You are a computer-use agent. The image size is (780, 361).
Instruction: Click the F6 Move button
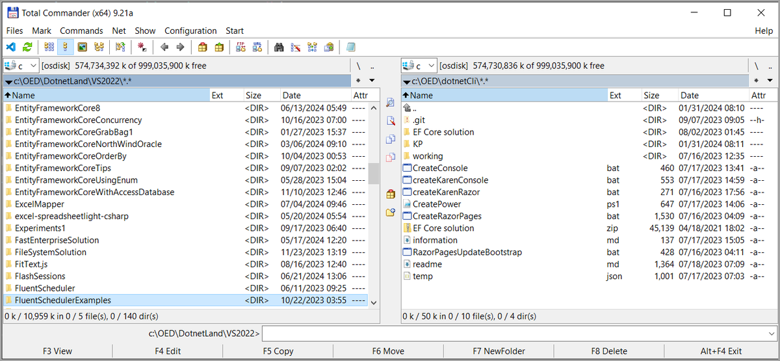(388, 351)
